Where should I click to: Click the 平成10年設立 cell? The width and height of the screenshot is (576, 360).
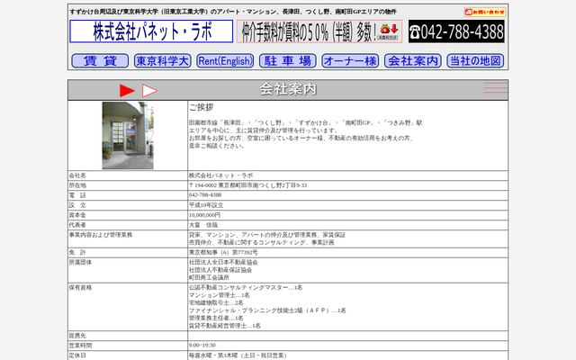click(x=348, y=205)
